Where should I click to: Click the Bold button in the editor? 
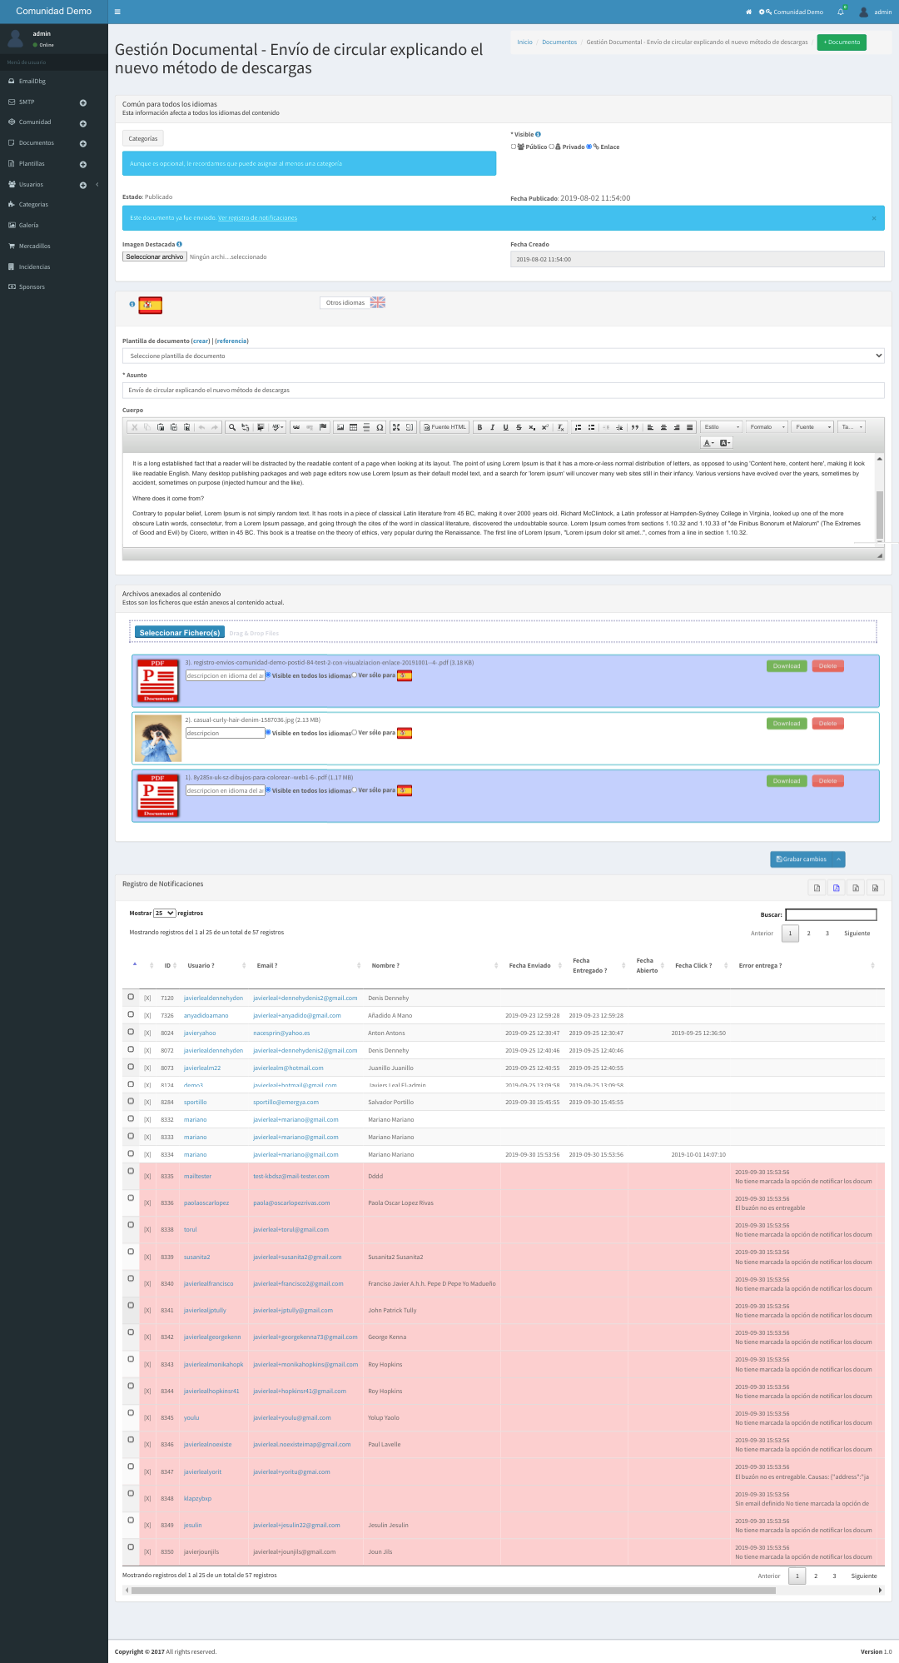(x=479, y=427)
